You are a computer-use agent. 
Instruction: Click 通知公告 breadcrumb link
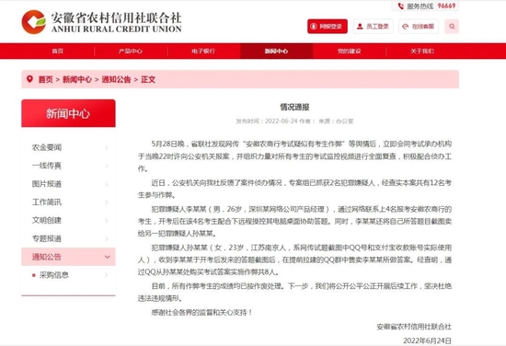coord(116,79)
